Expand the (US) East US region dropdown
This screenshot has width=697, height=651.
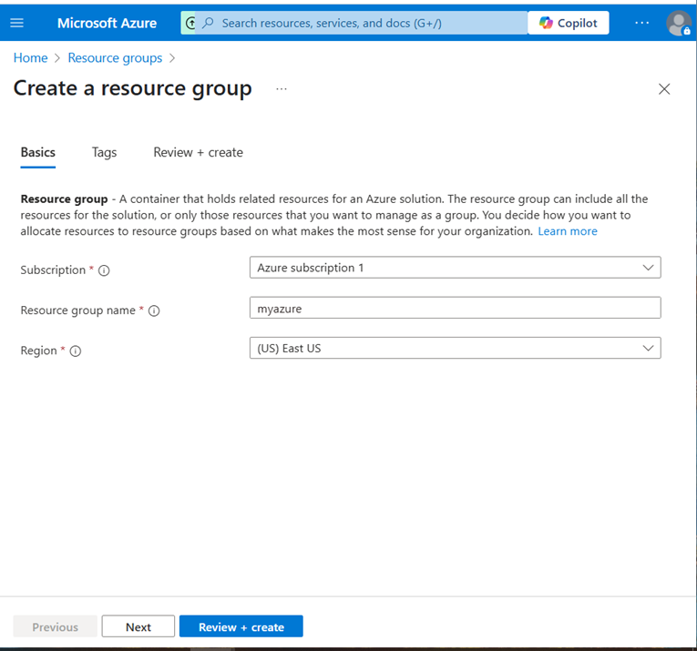(x=456, y=348)
